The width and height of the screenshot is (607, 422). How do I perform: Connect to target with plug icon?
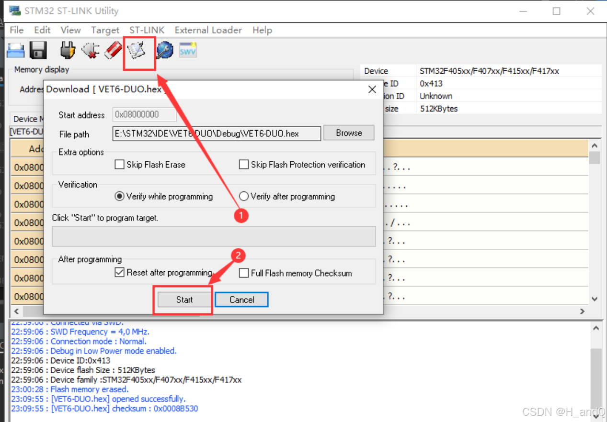(68, 50)
